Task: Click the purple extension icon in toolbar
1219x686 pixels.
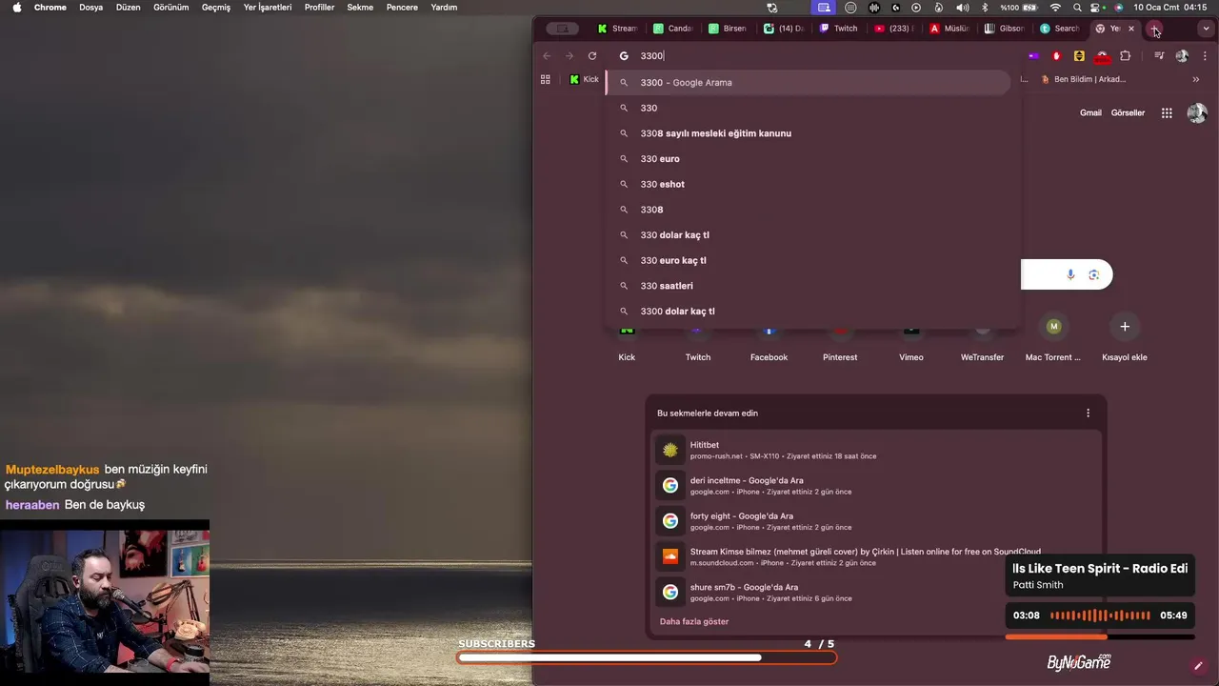Action: coord(1033,56)
